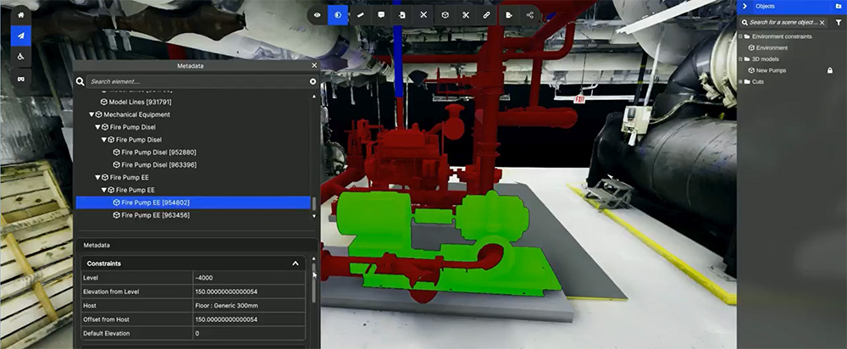This screenshot has width=847, height=349.
Task: Click the scissors cut tool in top toolbar
Action: 466,15
